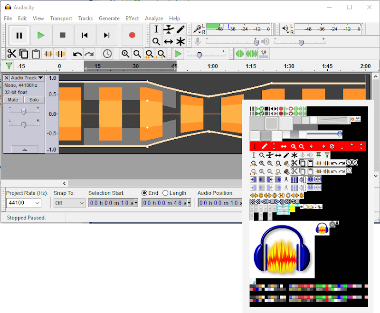Open the View menu

coord(38,19)
